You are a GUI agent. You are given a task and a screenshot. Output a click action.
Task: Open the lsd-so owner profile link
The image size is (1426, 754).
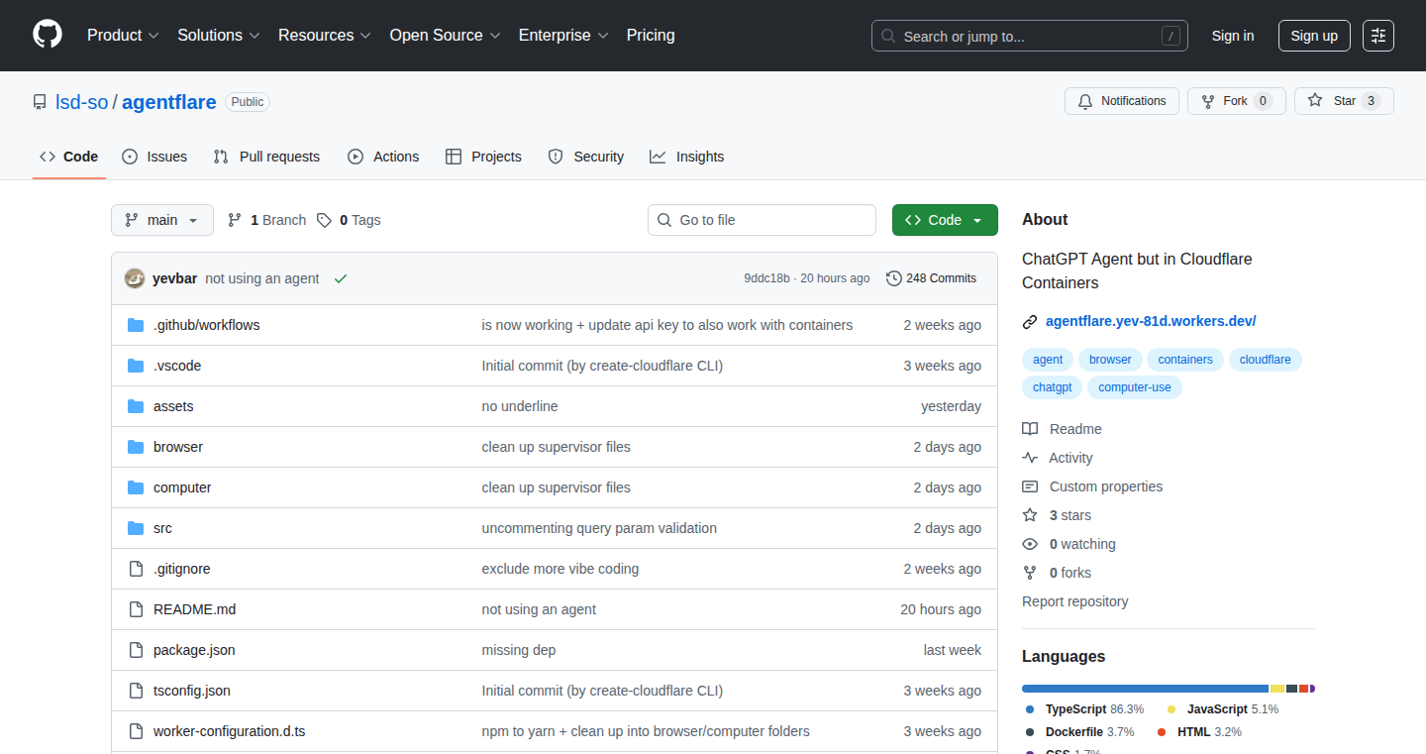[82, 102]
